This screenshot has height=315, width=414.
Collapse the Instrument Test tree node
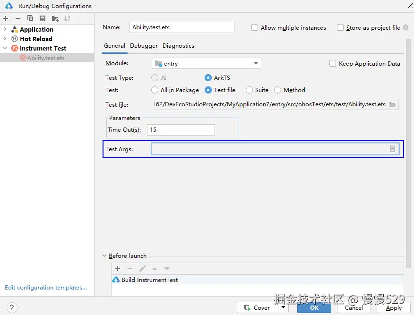tap(5, 48)
